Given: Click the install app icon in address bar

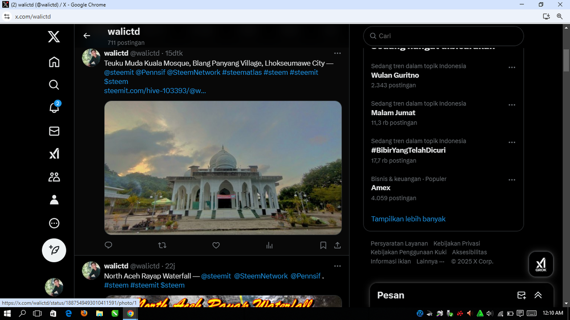Looking at the screenshot, I should [546, 16].
